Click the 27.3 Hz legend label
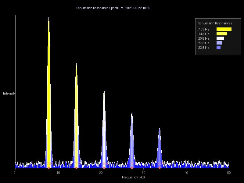Viewport: 244px width, 183px height. (x=203, y=43)
